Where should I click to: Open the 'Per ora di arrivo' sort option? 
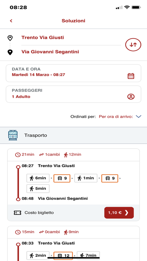point(116,117)
